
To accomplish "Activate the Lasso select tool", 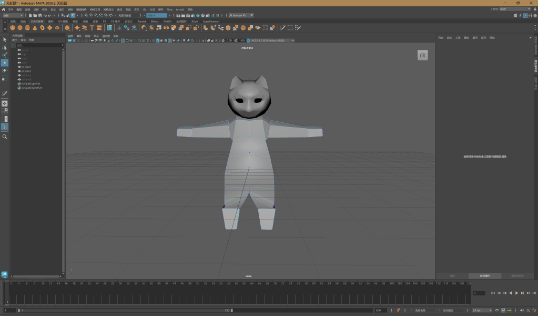I will [x=5, y=47].
